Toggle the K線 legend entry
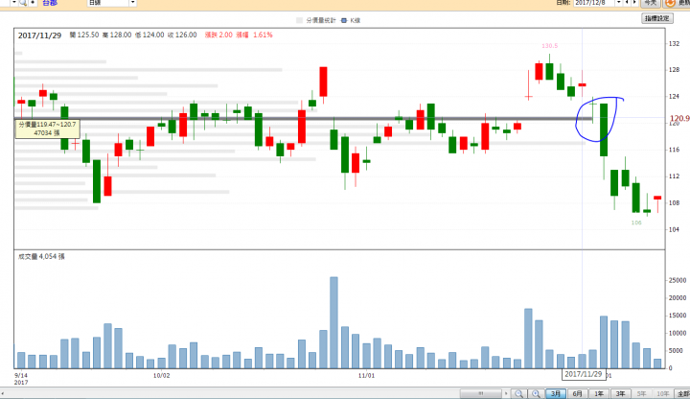The height and width of the screenshot is (399, 690). coord(351,20)
